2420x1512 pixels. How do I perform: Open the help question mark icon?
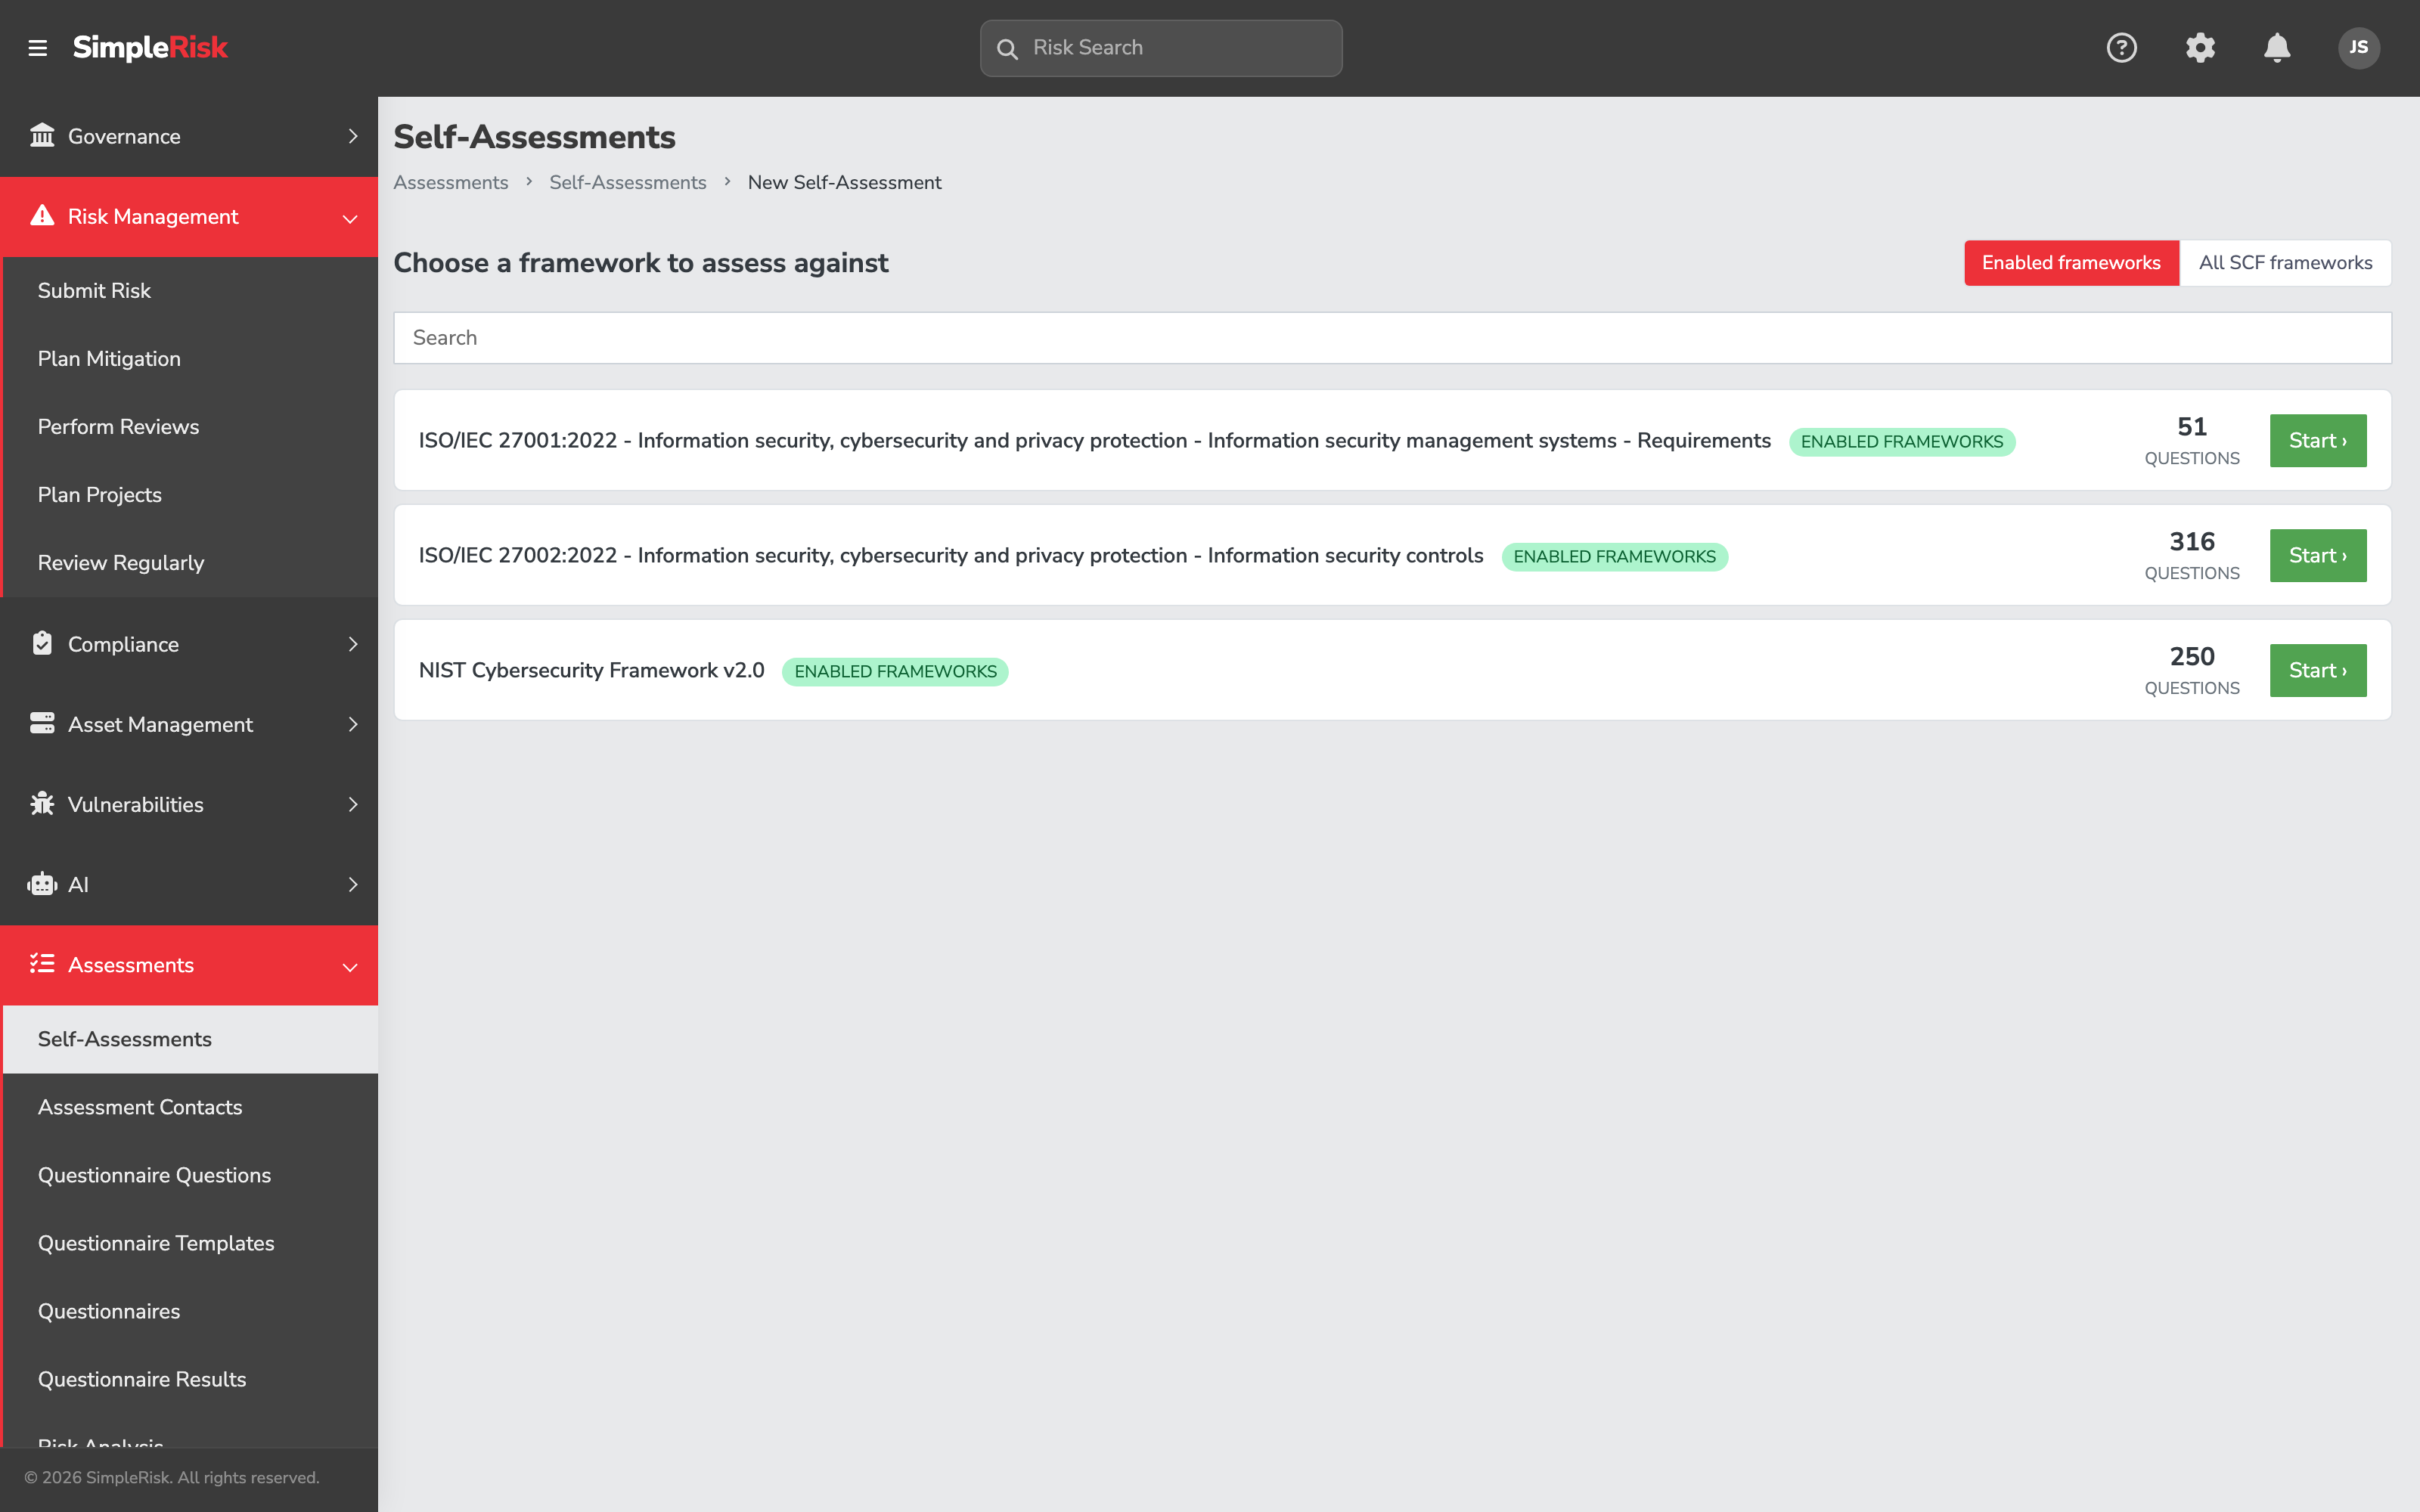2121,47
